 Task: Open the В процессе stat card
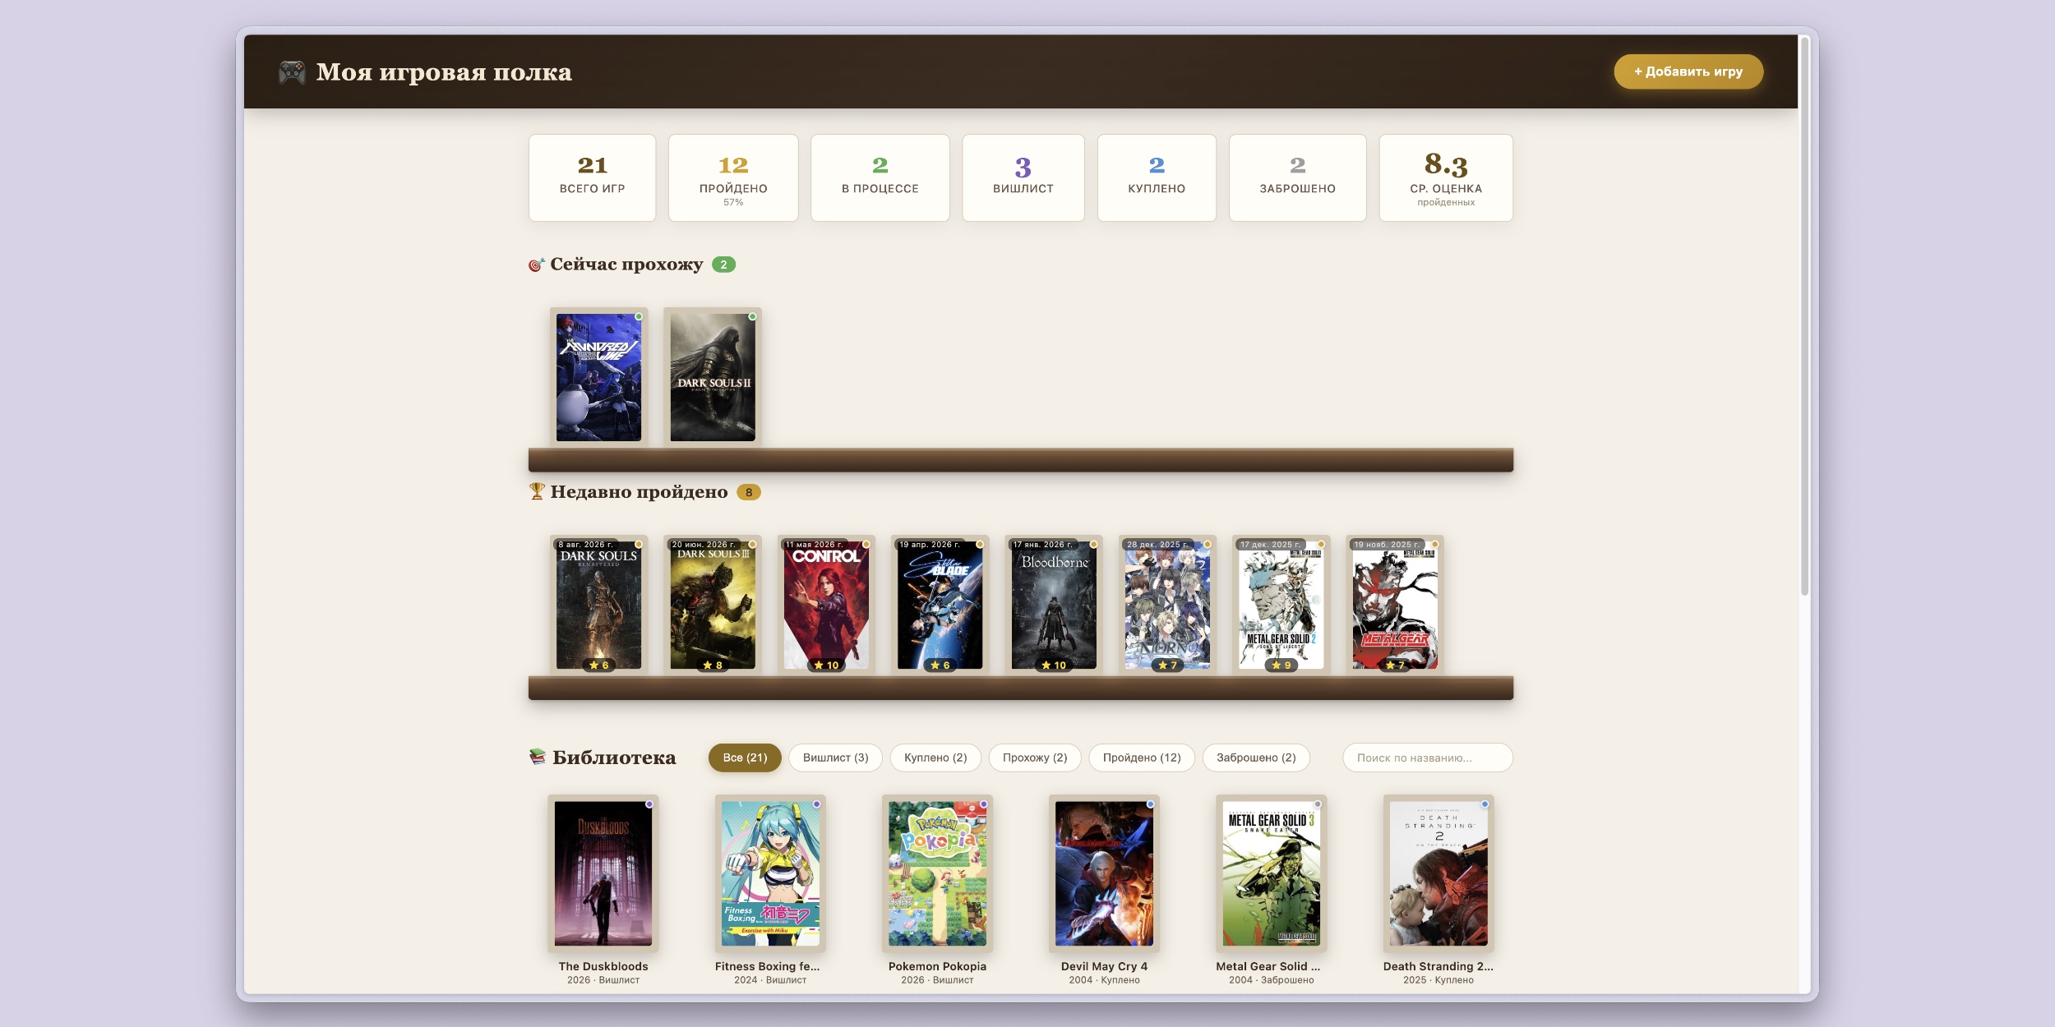click(x=880, y=177)
